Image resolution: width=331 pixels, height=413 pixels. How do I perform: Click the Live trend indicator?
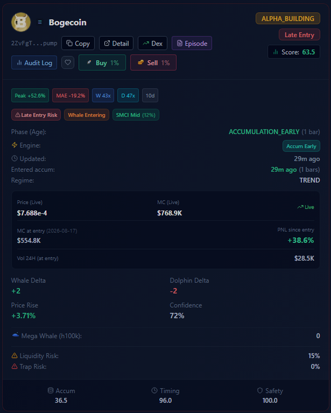(305, 207)
